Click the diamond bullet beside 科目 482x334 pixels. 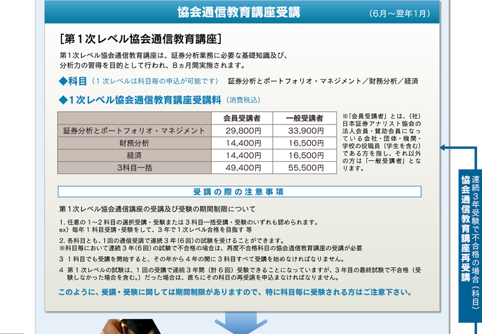pos(63,81)
